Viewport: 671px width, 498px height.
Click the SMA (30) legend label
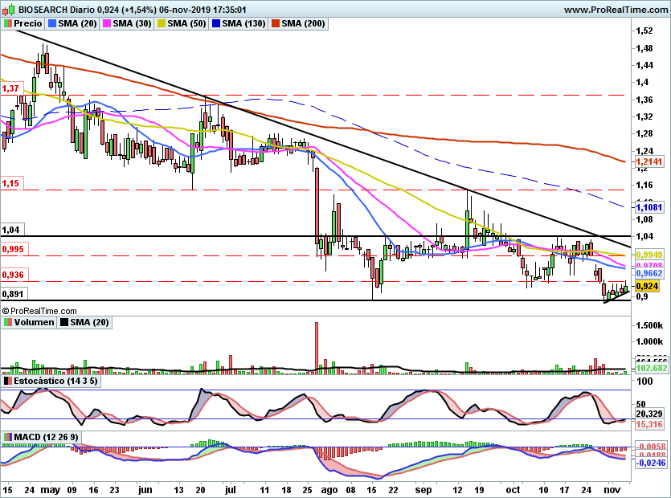[132, 23]
